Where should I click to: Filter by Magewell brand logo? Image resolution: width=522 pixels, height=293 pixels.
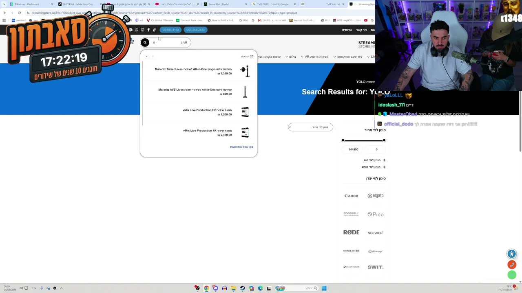[x=351, y=214]
